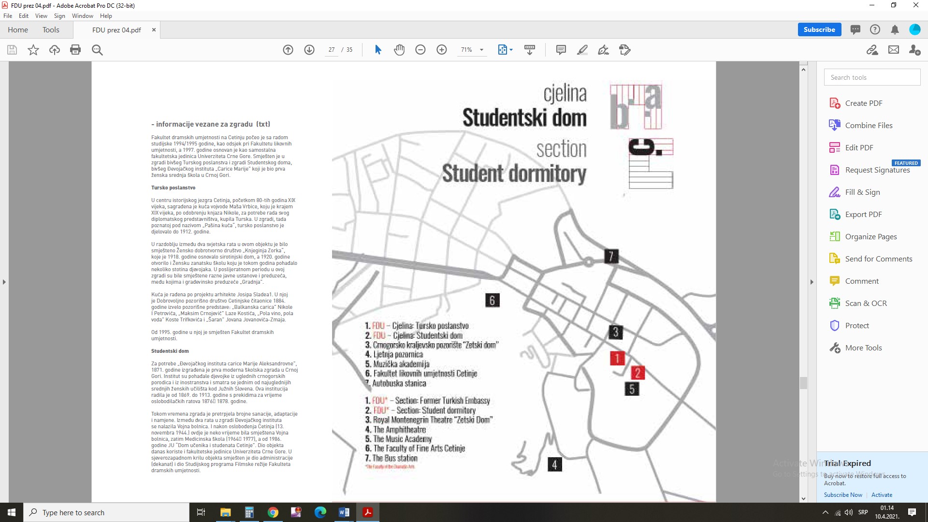Open Combine Files tool
Viewport: 928px width, 522px height.
pyautogui.click(x=869, y=125)
